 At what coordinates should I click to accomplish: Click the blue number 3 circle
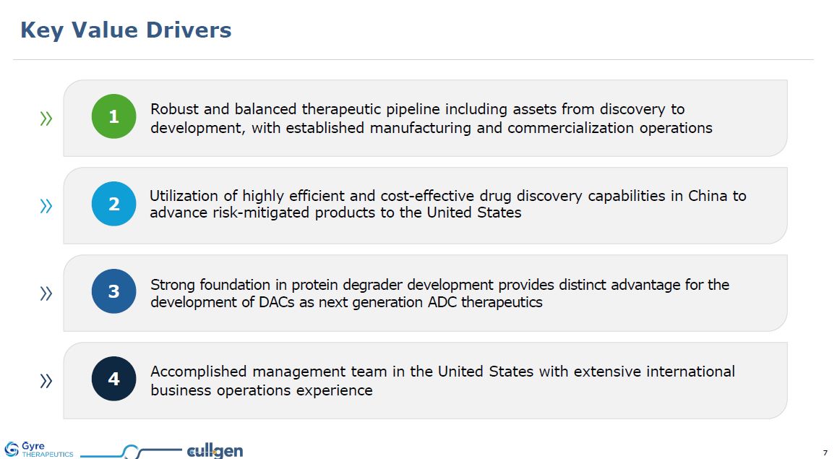pyautogui.click(x=113, y=291)
